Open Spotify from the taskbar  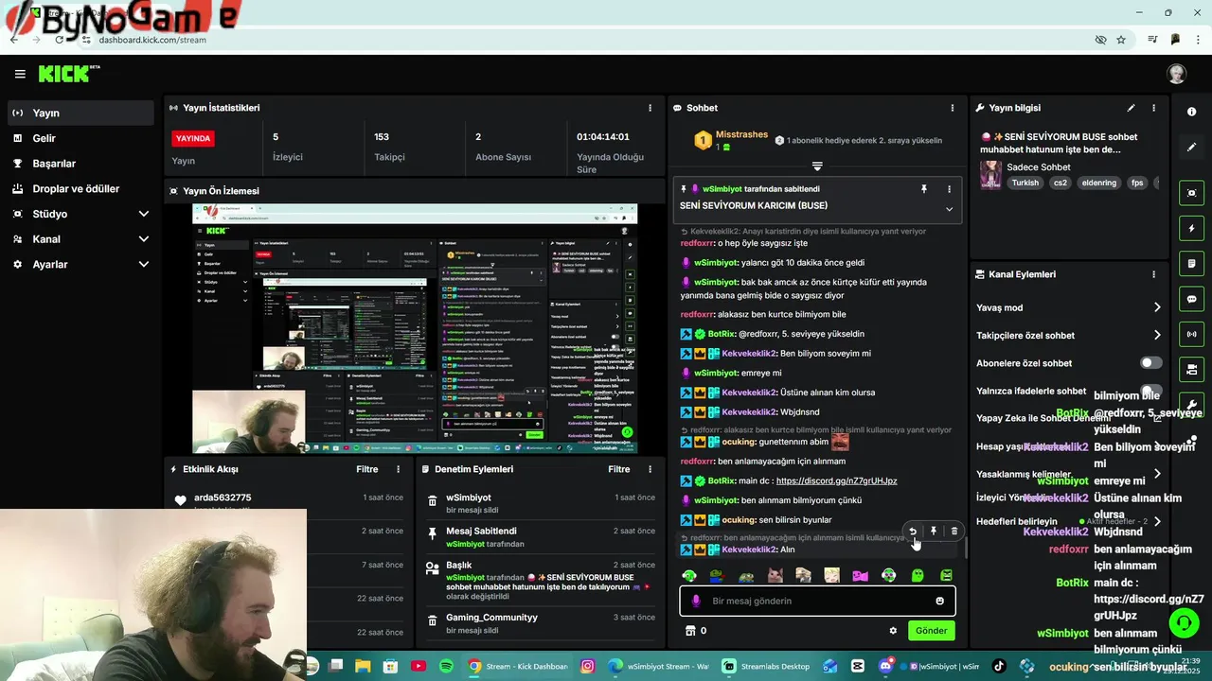coord(446,666)
